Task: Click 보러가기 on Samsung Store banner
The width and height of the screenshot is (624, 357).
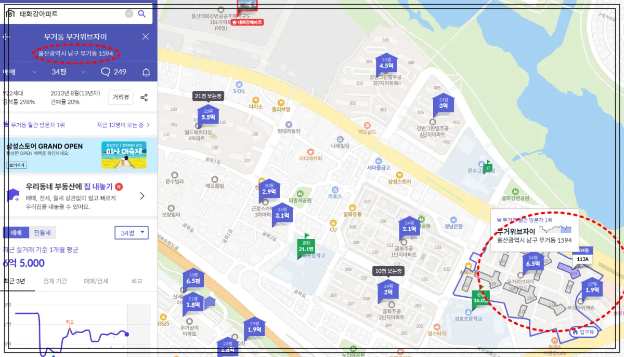Action: click(x=17, y=165)
